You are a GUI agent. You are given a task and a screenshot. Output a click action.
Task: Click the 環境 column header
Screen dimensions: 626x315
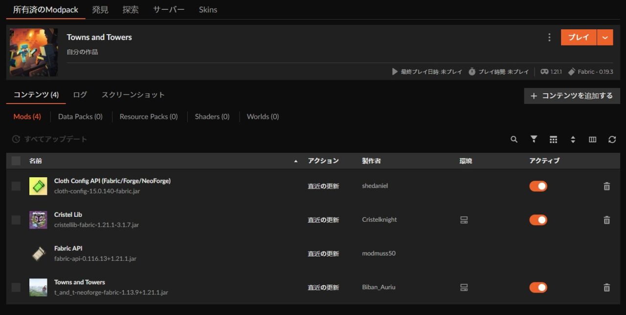[466, 161]
